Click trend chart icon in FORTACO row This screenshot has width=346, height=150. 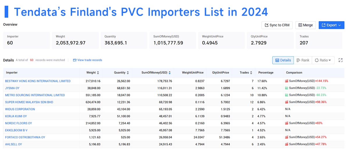(x=287, y=137)
